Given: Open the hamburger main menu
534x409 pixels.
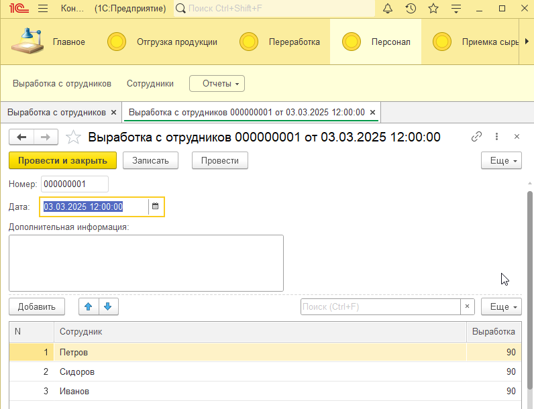Looking at the screenshot, I should click(x=43, y=9).
